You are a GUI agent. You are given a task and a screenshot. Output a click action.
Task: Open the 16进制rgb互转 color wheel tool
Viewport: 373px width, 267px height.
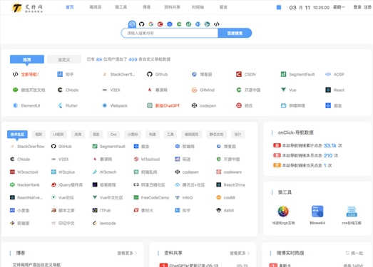[x=283, y=215]
